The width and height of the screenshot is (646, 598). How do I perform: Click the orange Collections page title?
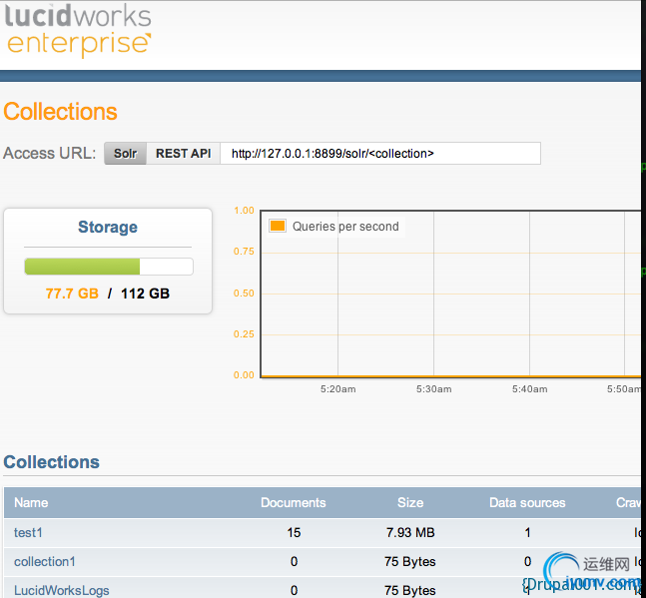pos(61,112)
